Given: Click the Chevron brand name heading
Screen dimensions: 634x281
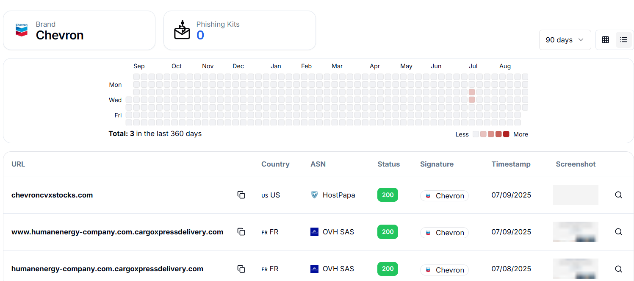Looking at the screenshot, I should pyautogui.click(x=60, y=35).
